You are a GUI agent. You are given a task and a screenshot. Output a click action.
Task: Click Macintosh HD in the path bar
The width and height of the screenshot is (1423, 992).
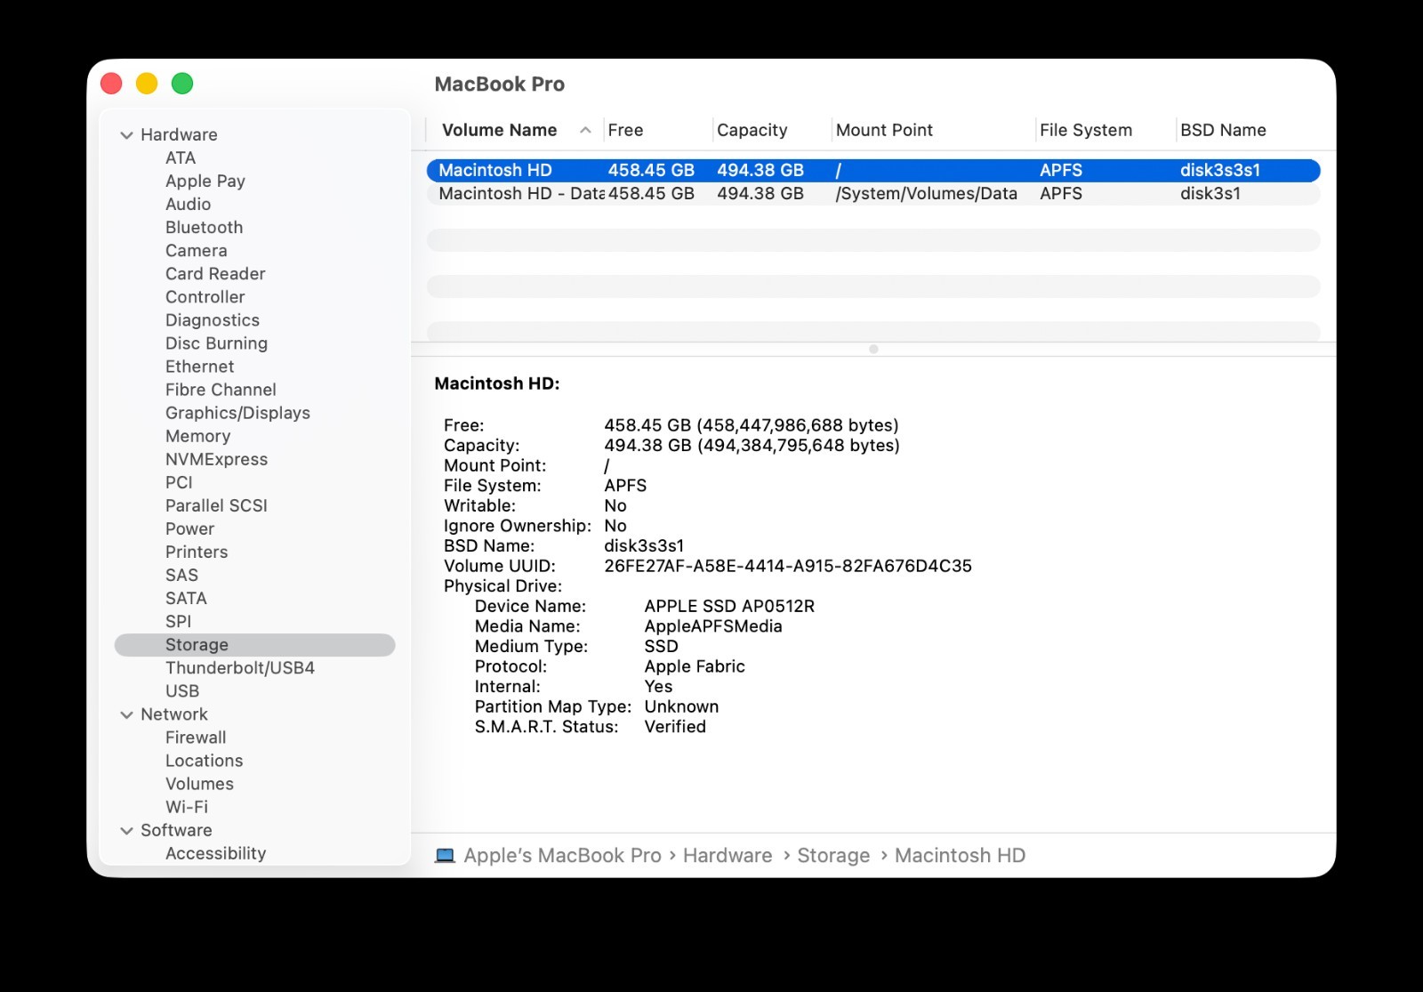point(960,855)
